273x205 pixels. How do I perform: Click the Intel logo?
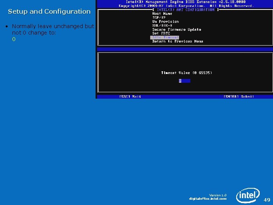(248, 195)
